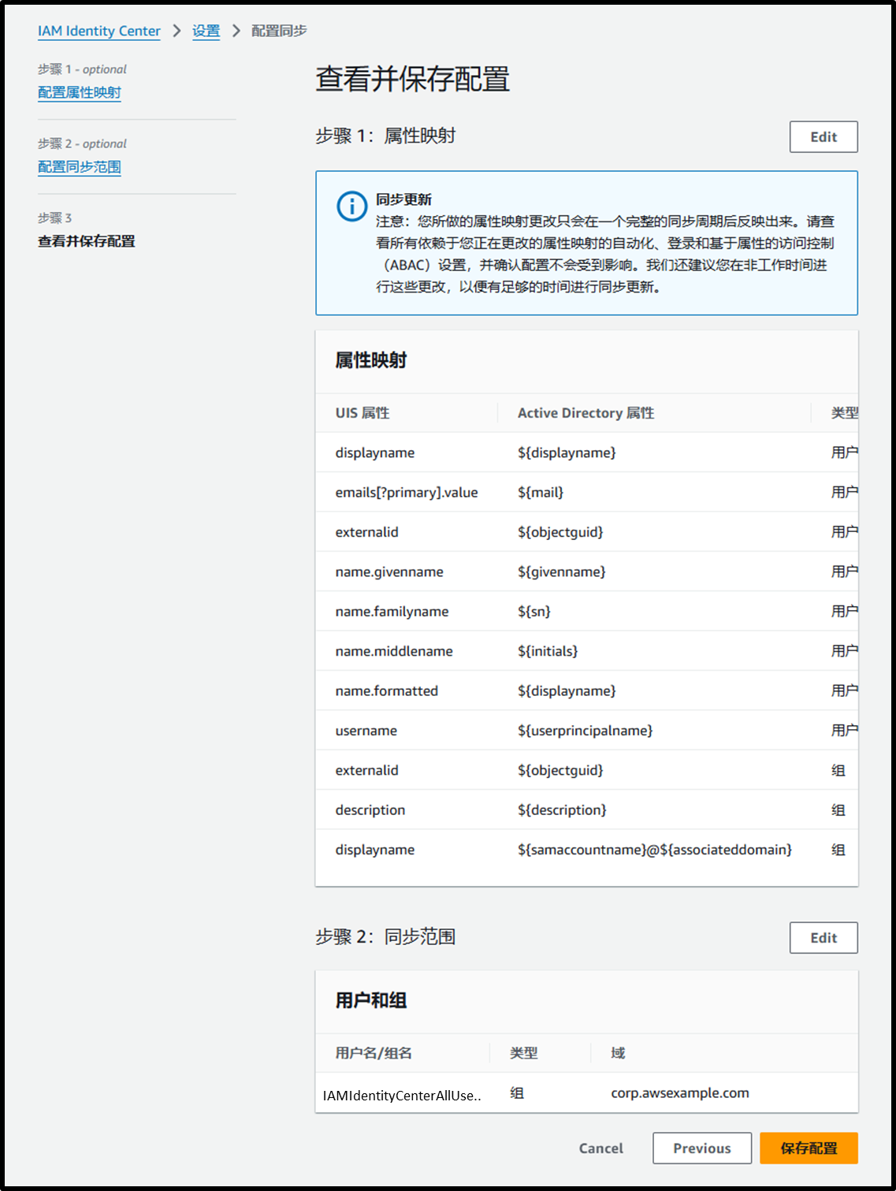Viewport: 896px width, 1191px height.
Task: Click Edit next to 步骤 2: 同步范围
Action: 824,937
